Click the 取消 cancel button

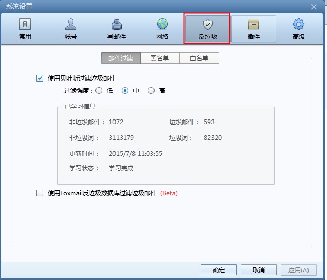pyautogui.click(x=259, y=270)
